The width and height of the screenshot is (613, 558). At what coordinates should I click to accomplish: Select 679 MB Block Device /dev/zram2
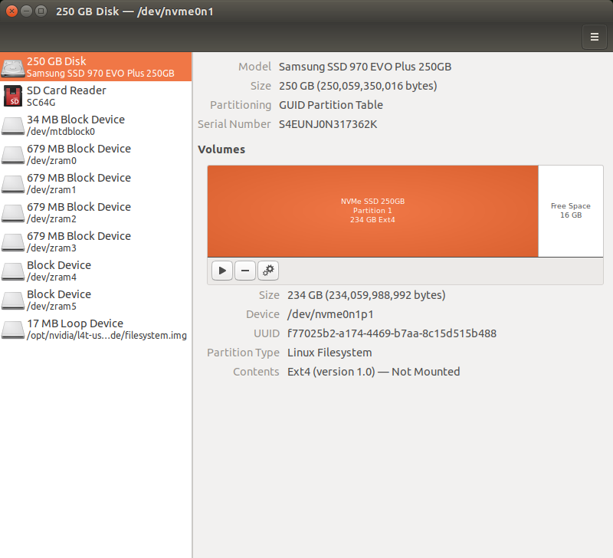pyautogui.click(x=78, y=212)
